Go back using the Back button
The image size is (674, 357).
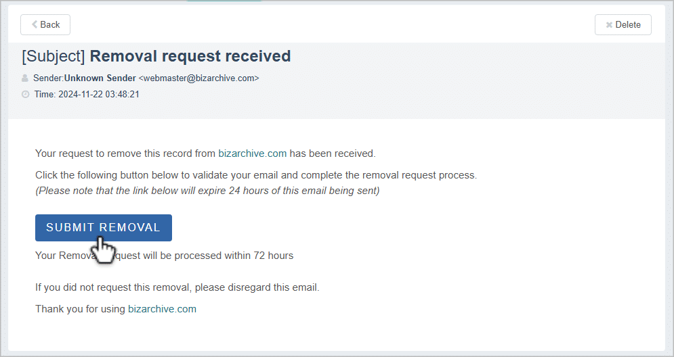(x=45, y=25)
